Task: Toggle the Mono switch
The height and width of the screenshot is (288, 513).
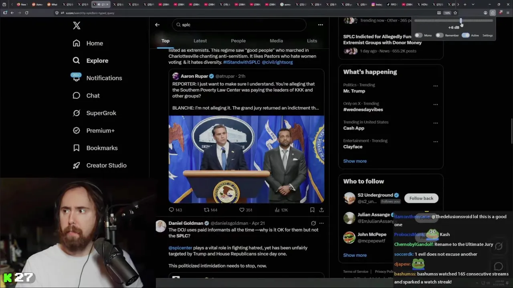Action: tap(418, 35)
